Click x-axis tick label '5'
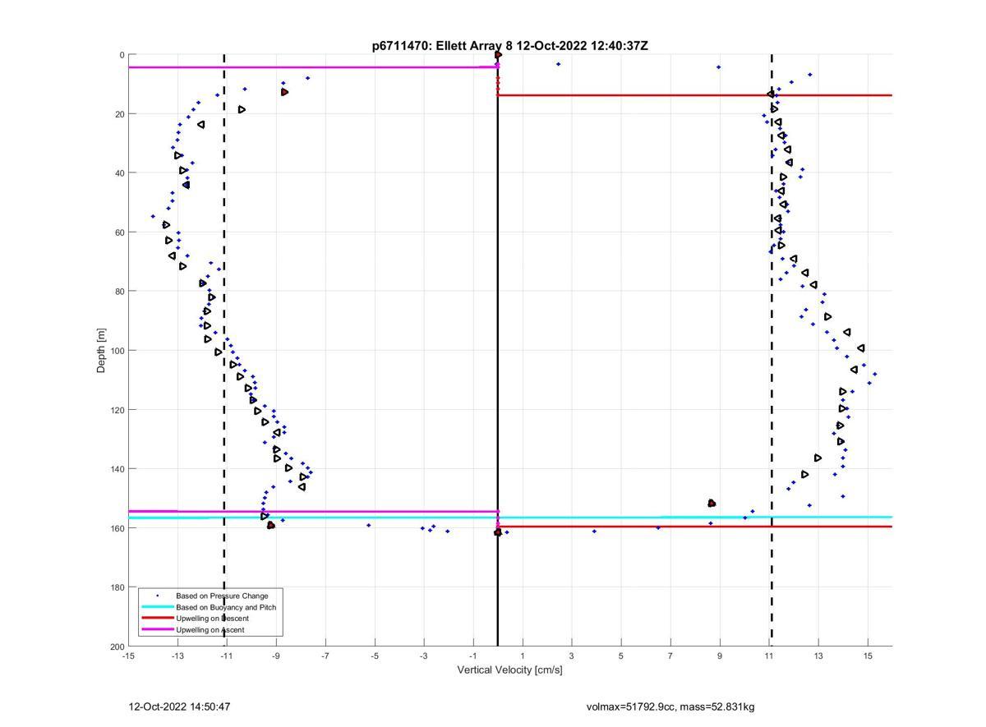The image size is (986, 727). pos(621,656)
